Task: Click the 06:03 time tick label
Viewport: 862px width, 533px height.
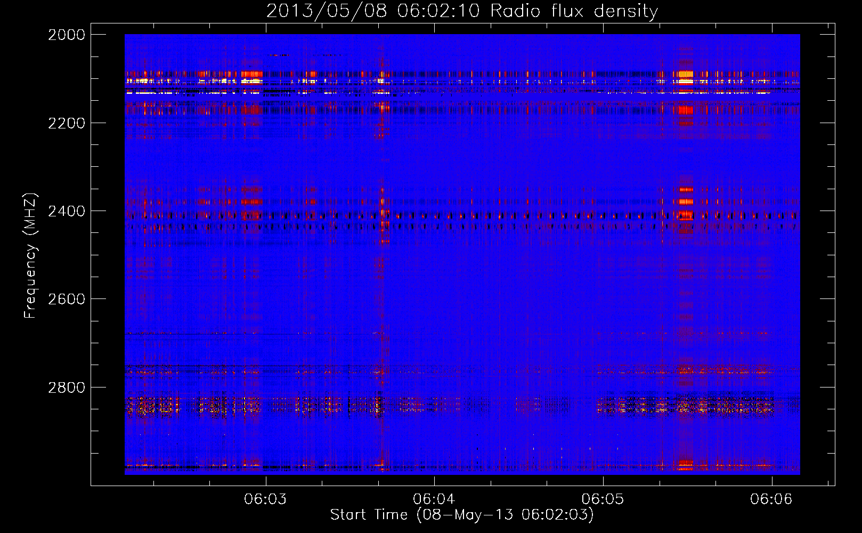Action: coord(265,499)
